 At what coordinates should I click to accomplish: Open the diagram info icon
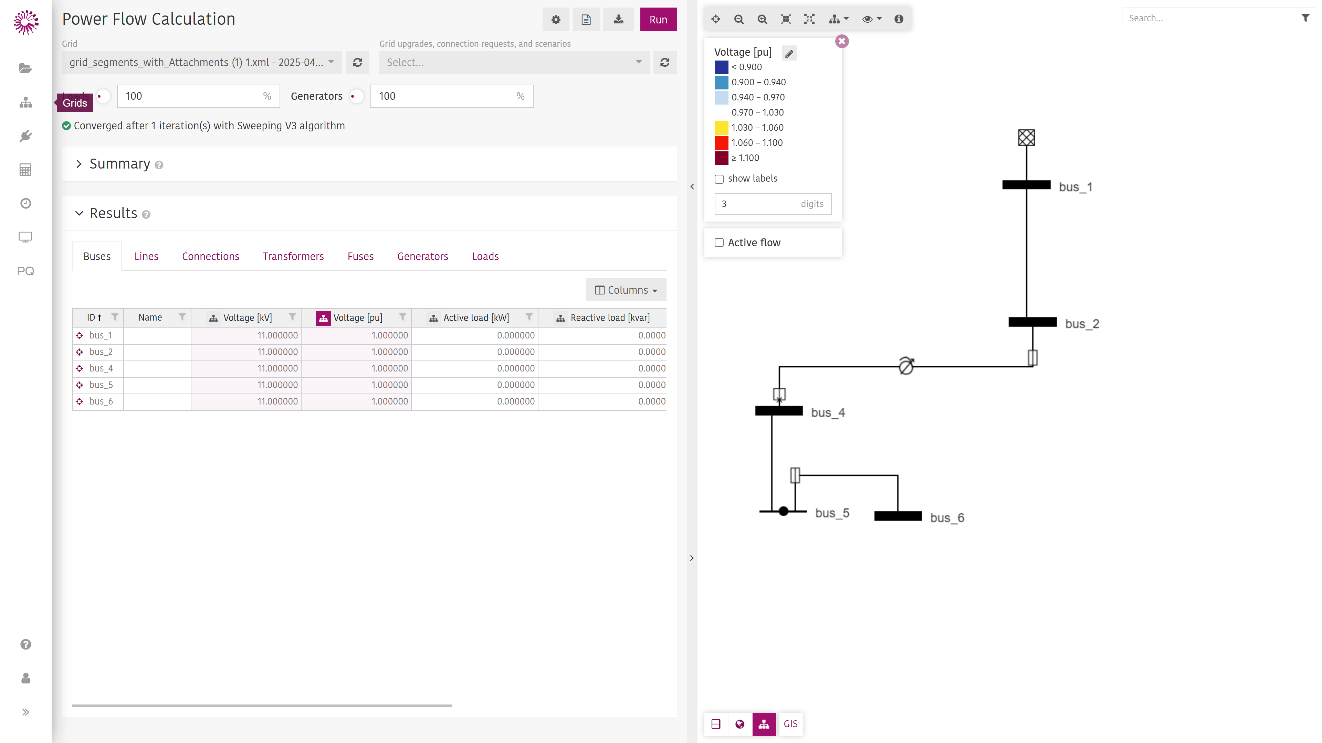899,20
